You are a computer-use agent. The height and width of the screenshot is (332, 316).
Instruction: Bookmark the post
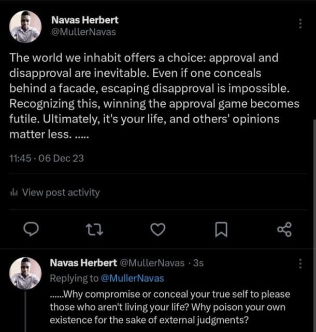221,229
